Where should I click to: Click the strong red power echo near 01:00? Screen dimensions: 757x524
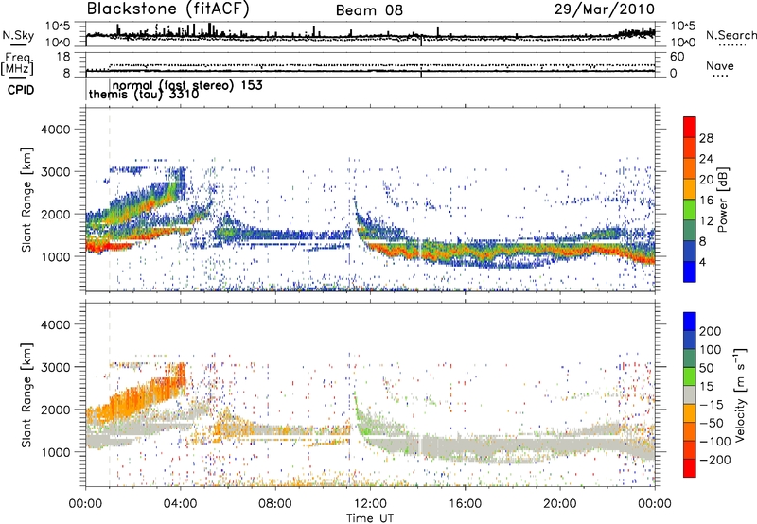coord(109,247)
